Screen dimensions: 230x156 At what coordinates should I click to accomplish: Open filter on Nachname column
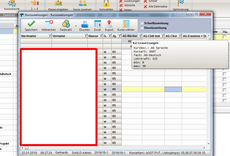50,36
